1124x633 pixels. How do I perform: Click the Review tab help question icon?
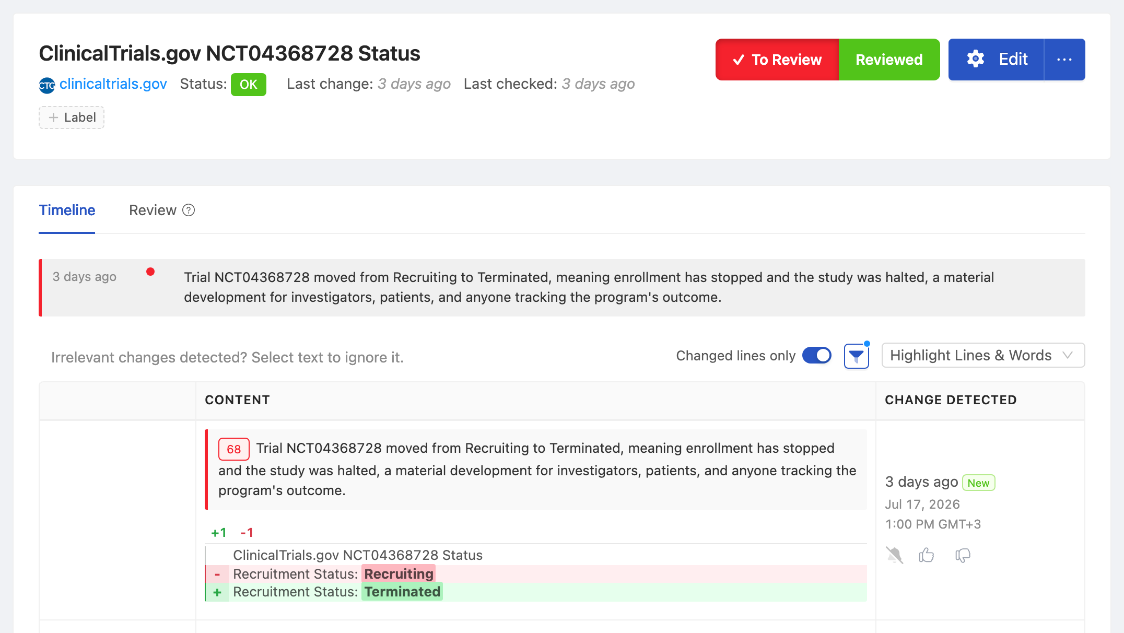(x=189, y=210)
